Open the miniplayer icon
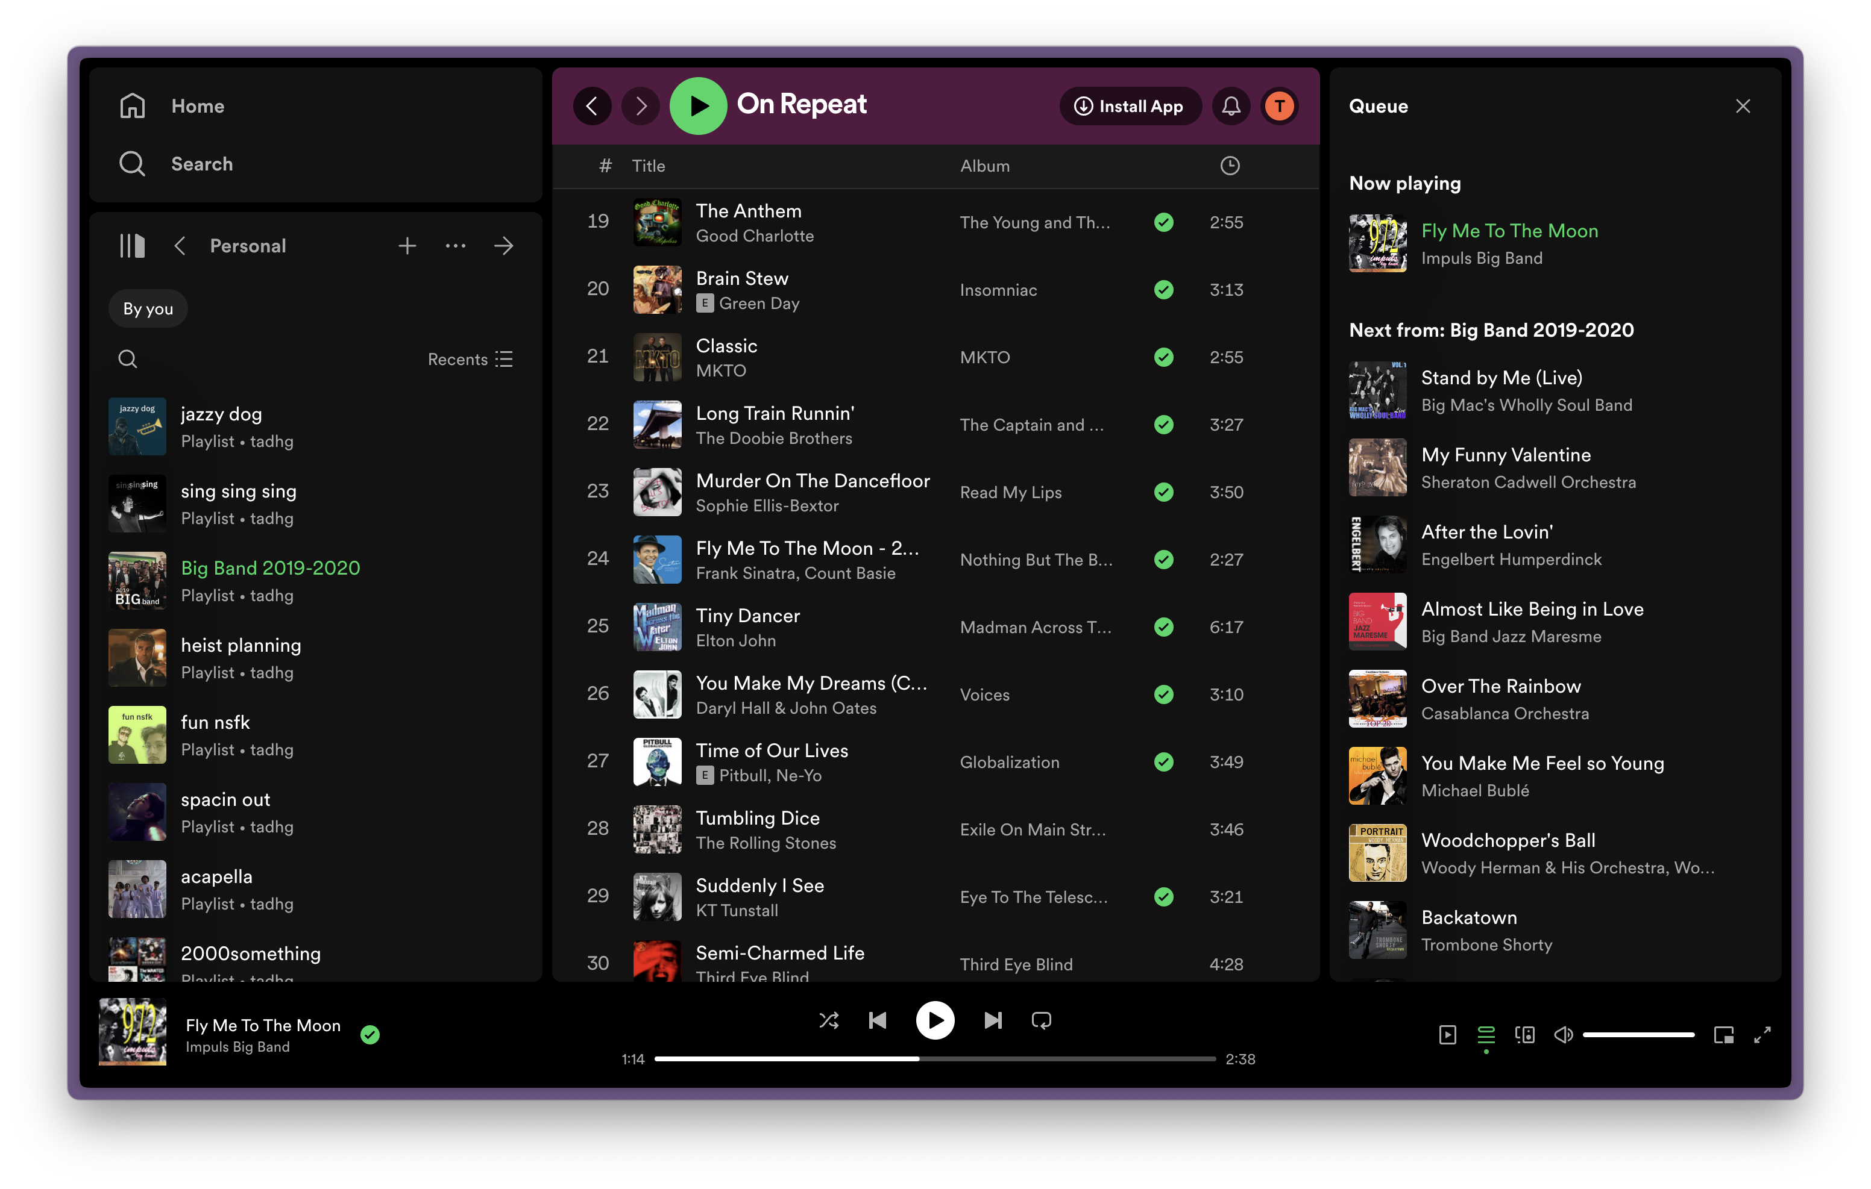Viewport: 1871px width, 1189px height. click(1723, 1034)
